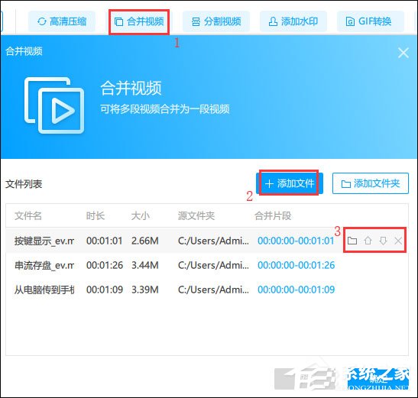This screenshot has width=418, height=398.
Task: Move 按键显示_ev file down
Action: [x=383, y=241]
